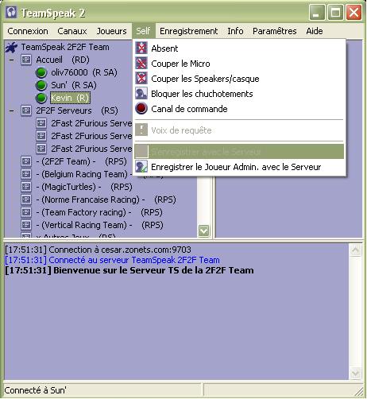The image size is (367, 399).
Task: Select the (MagicTurtles) channel
Action: click(84, 187)
